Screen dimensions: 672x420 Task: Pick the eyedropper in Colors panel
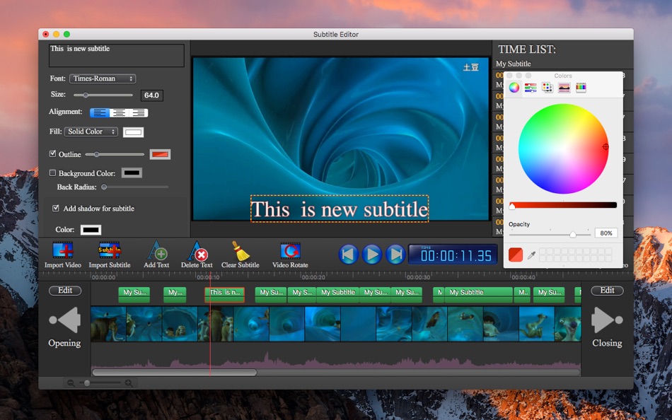(x=531, y=255)
